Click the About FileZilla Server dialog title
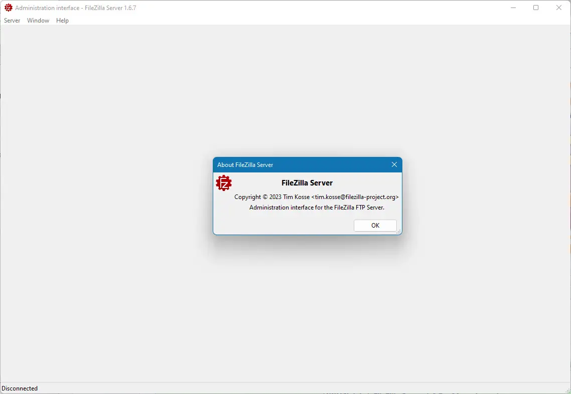The width and height of the screenshot is (571, 394). (x=245, y=165)
